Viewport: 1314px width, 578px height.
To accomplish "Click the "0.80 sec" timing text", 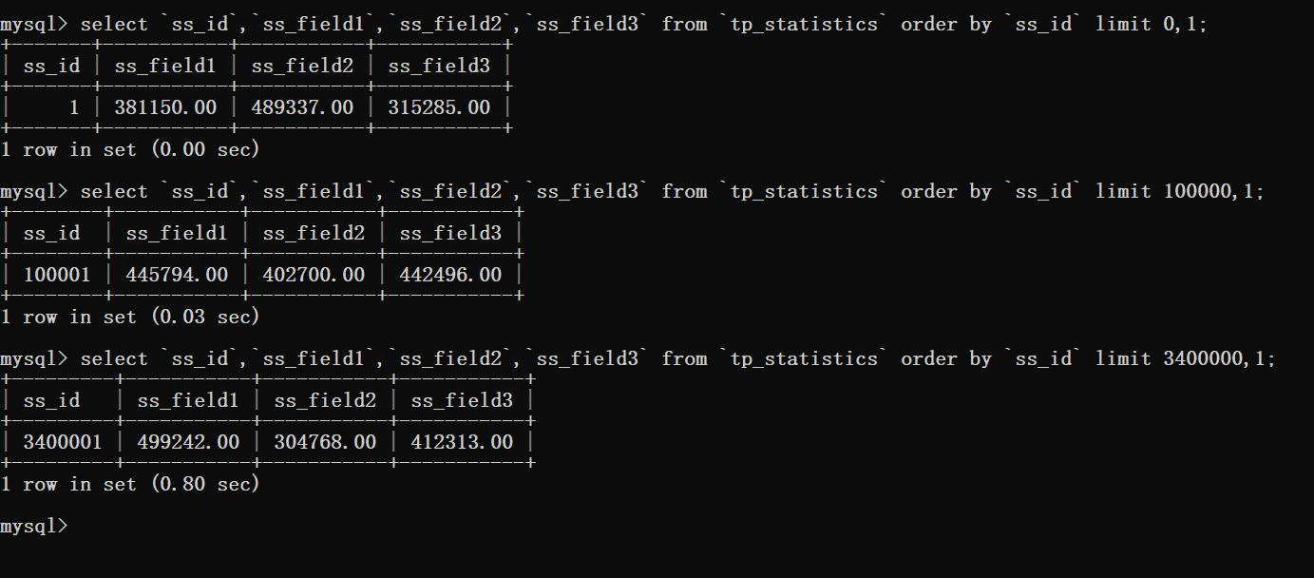I will [x=205, y=484].
